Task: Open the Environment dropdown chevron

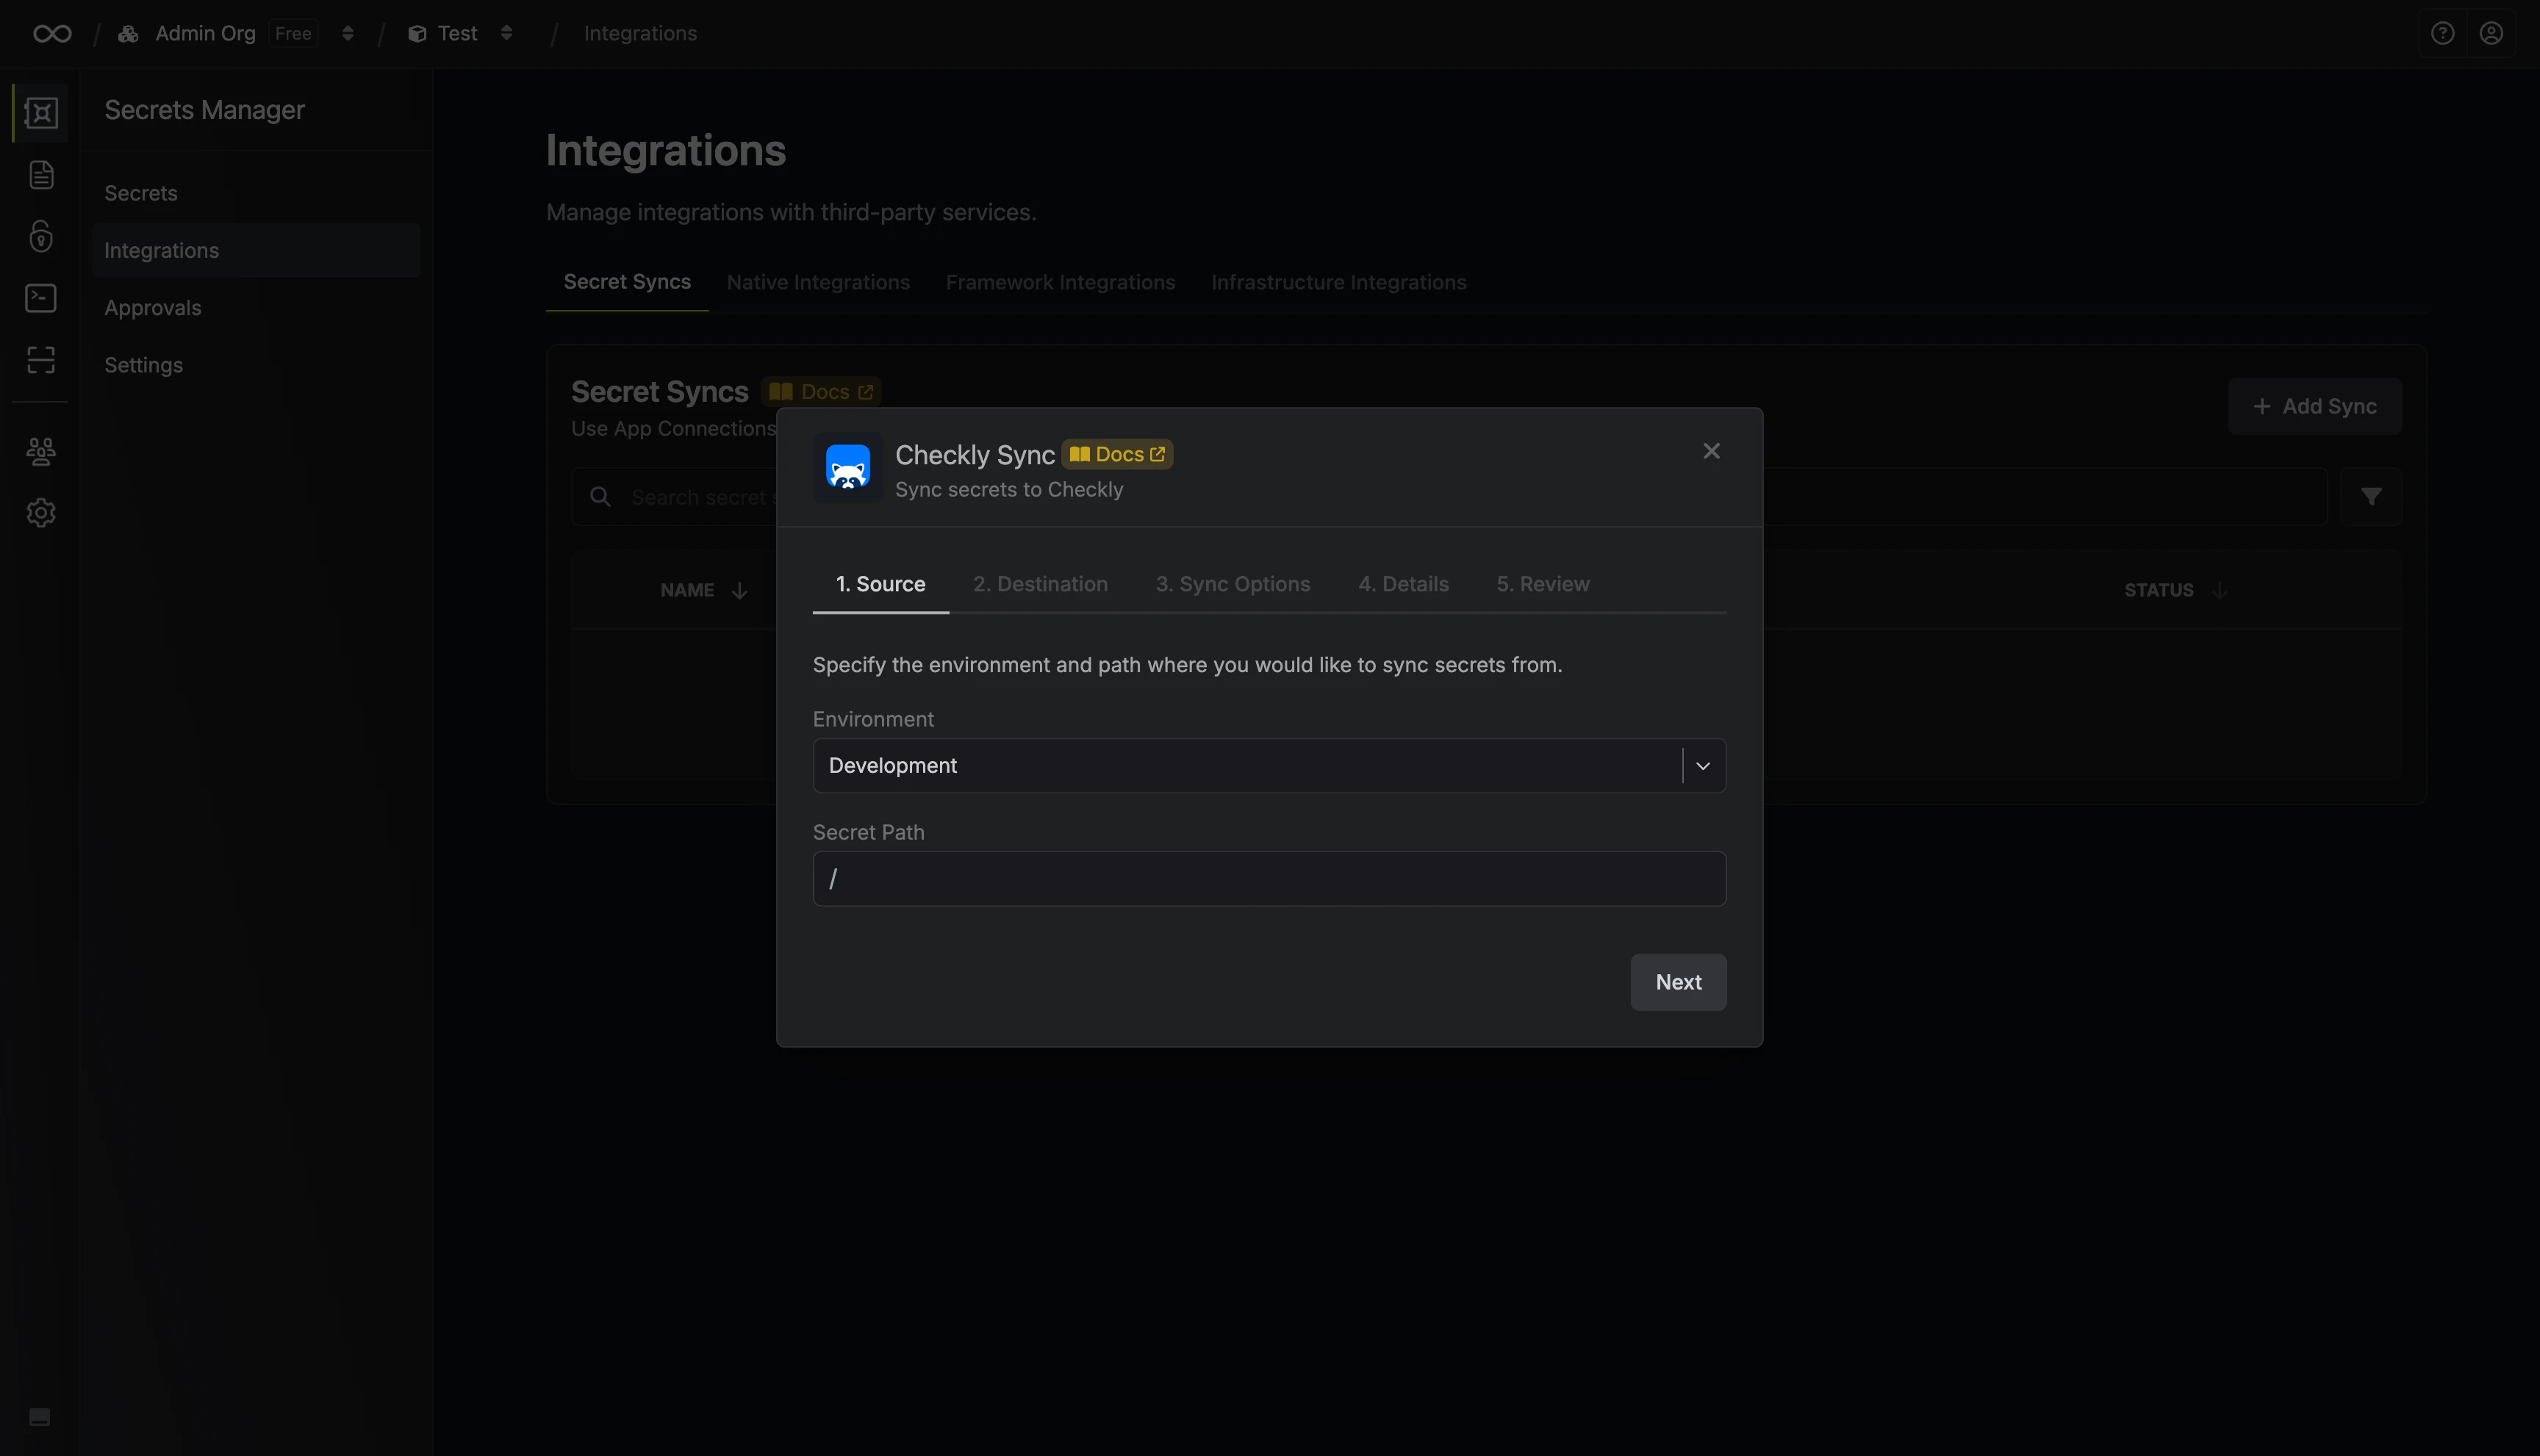Action: (x=1703, y=766)
